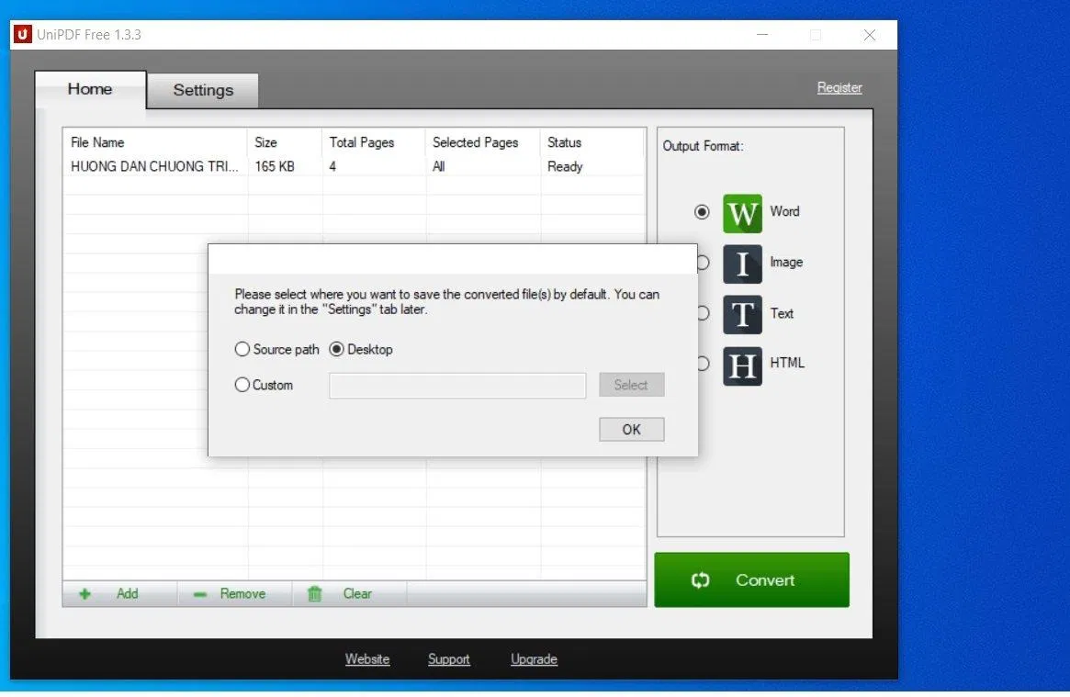
Task: Select the Custom path radio button
Action: pyautogui.click(x=242, y=386)
